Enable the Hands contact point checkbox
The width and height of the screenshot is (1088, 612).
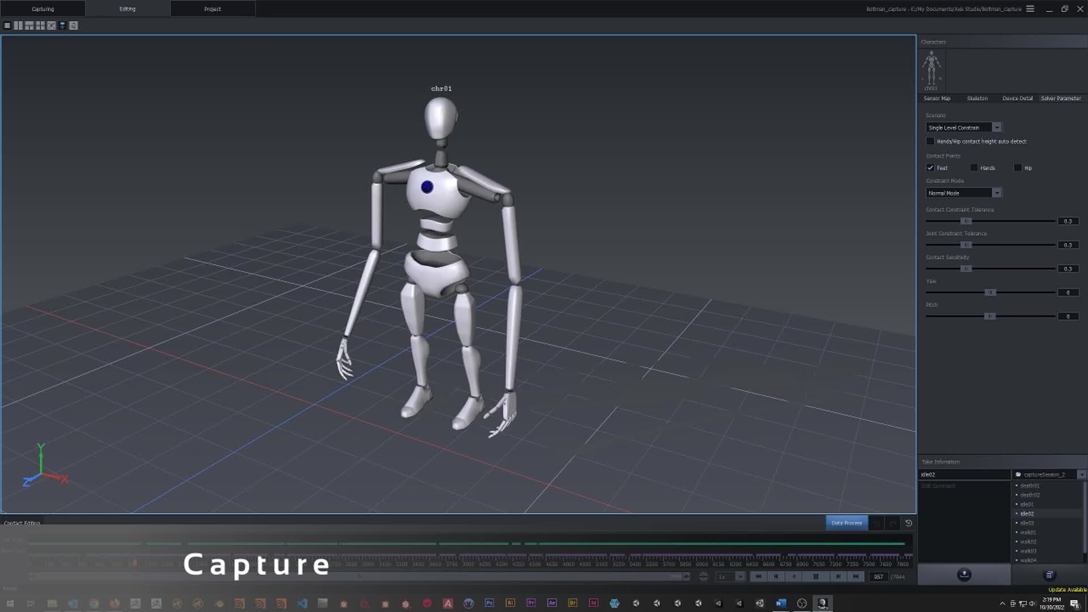974,168
